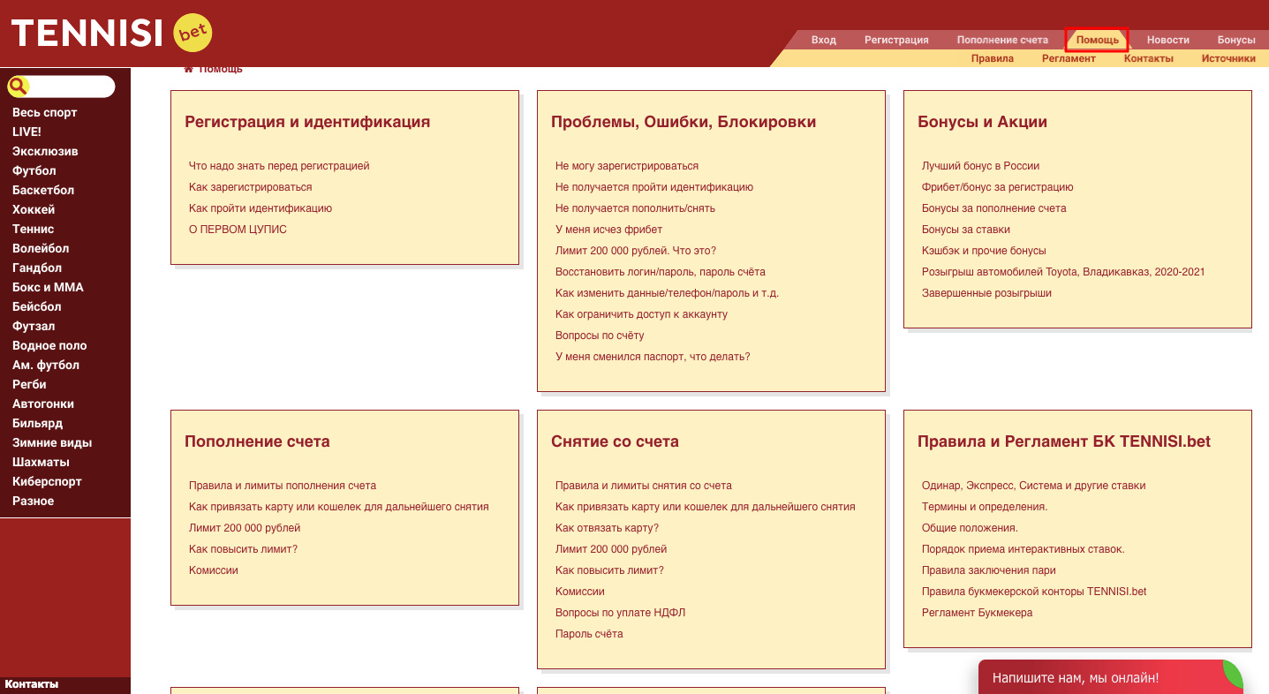Select Хоккей in sidebar
The width and height of the screenshot is (1269, 694).
click(x=34, y=209)
